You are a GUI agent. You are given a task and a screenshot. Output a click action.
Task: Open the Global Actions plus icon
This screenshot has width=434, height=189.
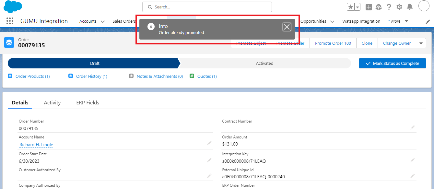click(x=369, y=7)
